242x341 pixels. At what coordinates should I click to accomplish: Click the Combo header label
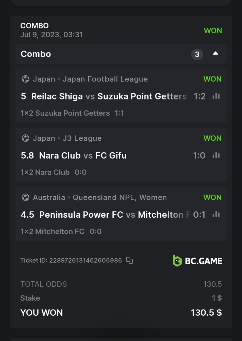click(x=36, y=54)
